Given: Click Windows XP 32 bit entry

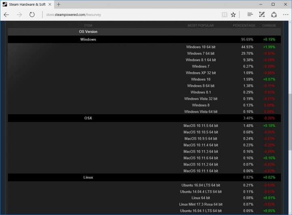Looking at the screenshot, I should click(x=201, y=73).
